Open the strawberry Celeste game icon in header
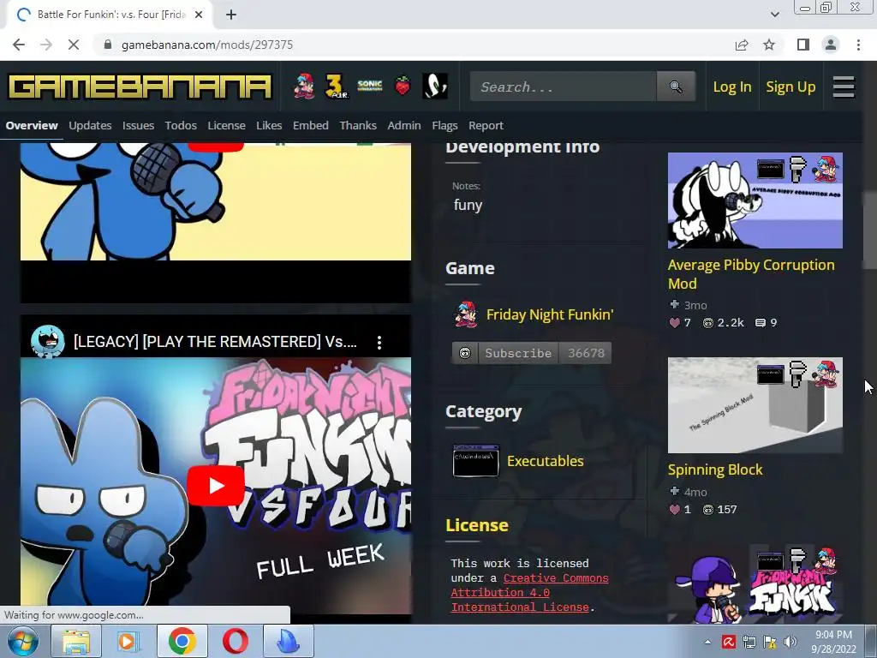The image size is (877, 658). [x=403, y=87]
